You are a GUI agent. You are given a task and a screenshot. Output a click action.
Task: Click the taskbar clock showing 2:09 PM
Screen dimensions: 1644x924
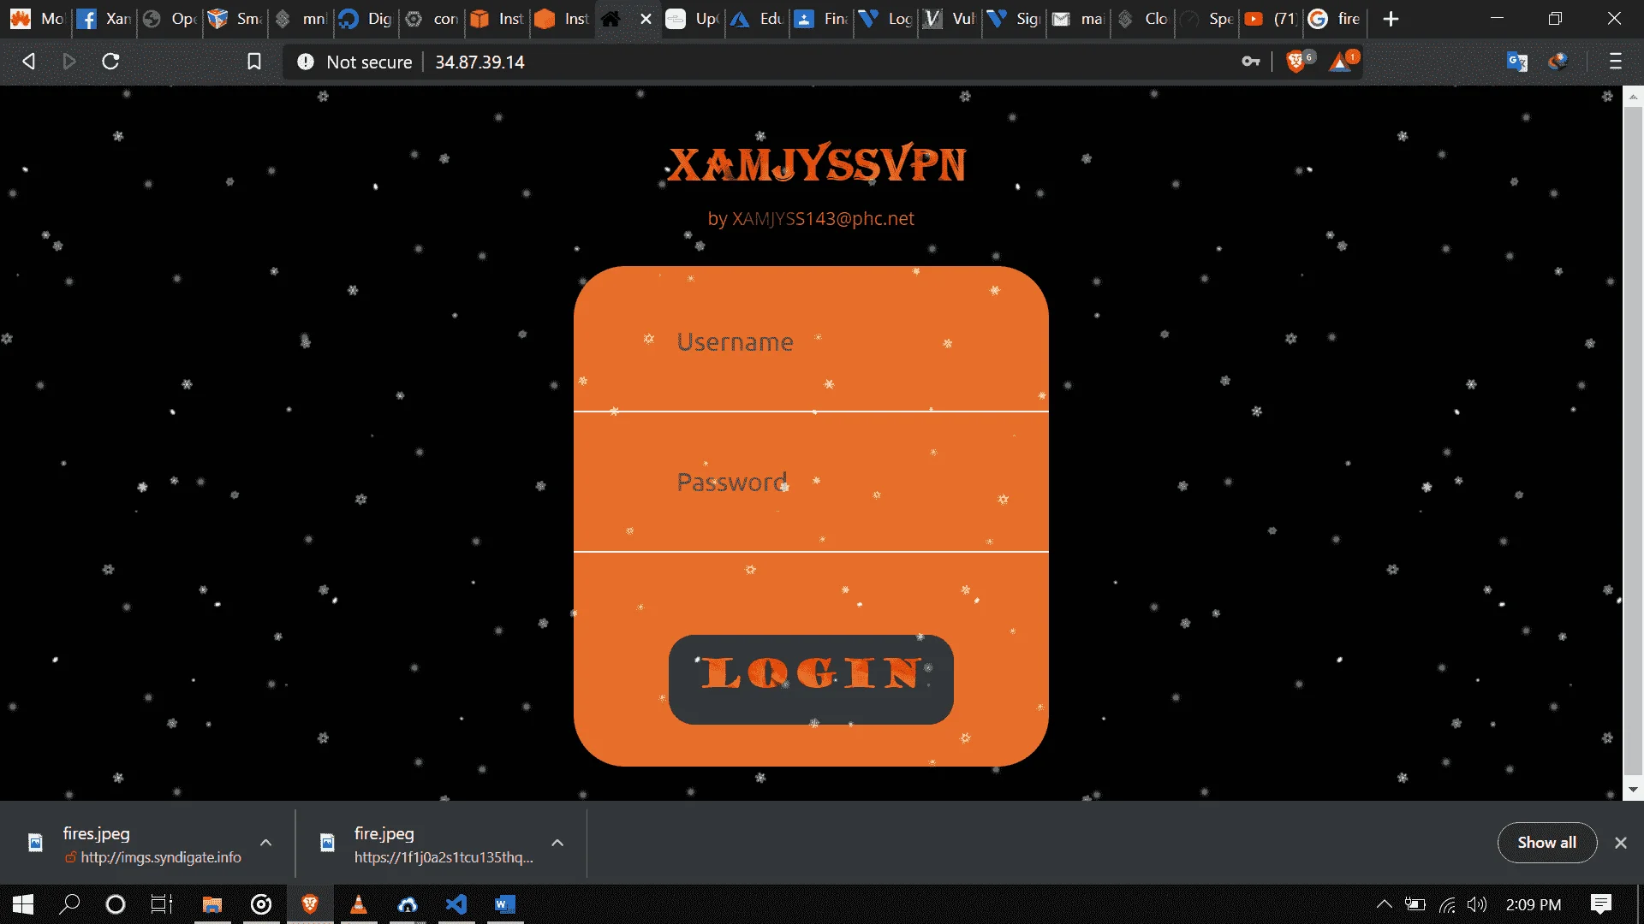[1533, 904]
